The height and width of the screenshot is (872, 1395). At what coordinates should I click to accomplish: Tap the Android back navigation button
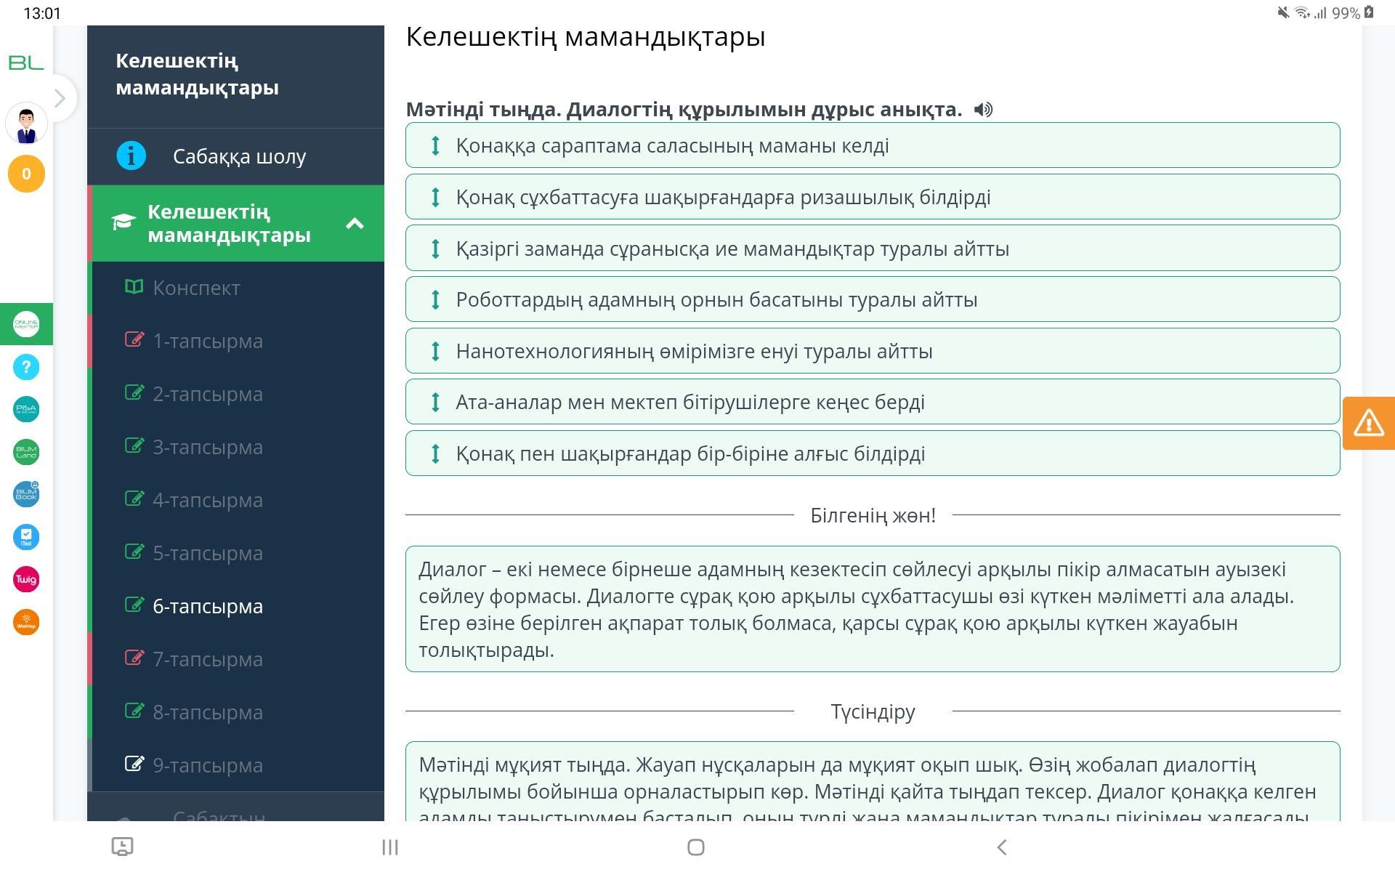1001,847
